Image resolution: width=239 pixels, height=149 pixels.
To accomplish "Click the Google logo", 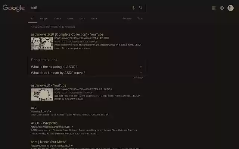I will point(13,8).
